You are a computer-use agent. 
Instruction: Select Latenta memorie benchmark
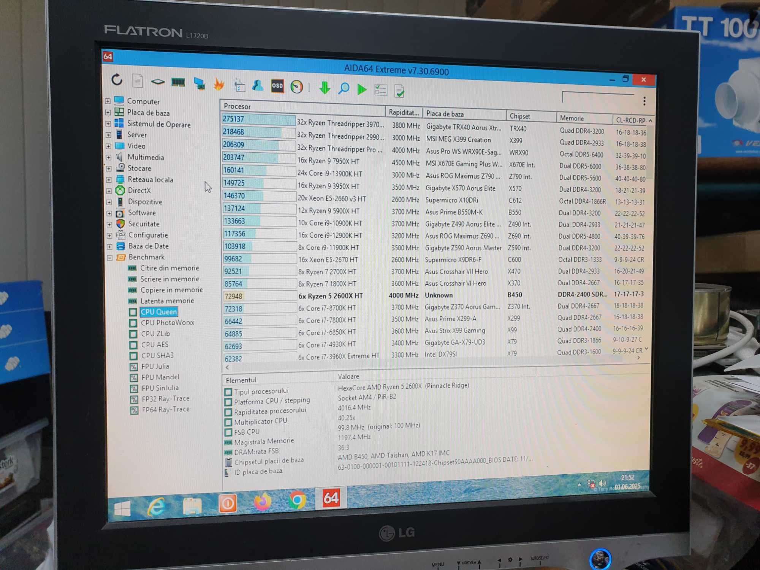point(167,301)
